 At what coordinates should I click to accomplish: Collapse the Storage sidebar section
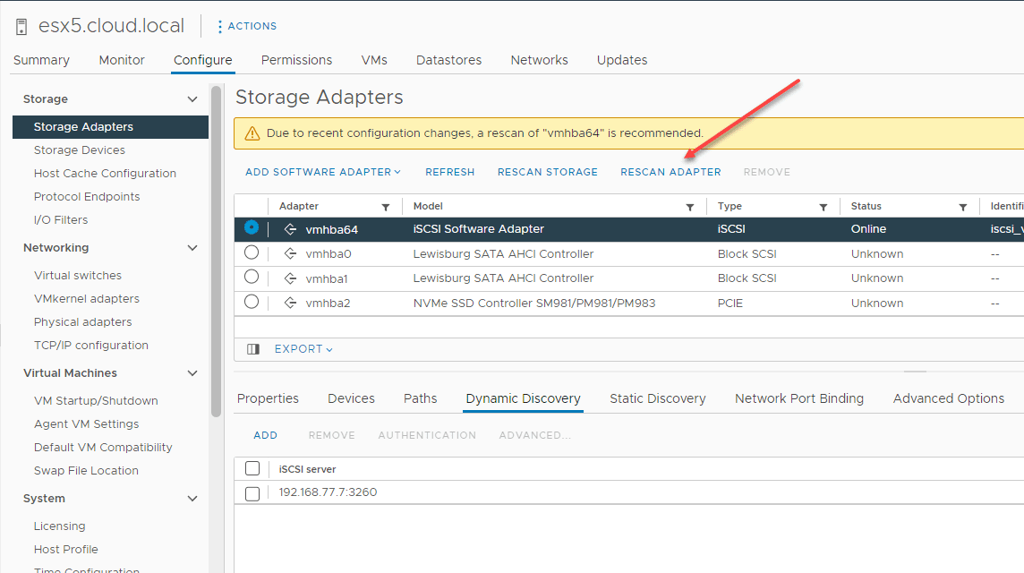pos(192,99)
